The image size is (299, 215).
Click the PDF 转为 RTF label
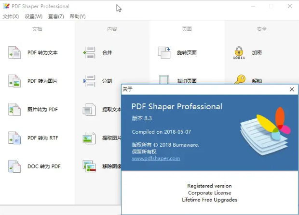43,138
